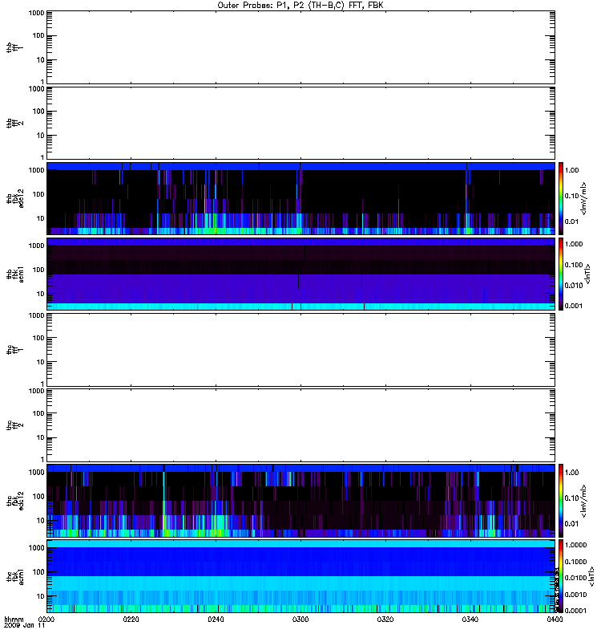Click the 10 tick label of the thb fbk edc12 panel

coord(41,218)
